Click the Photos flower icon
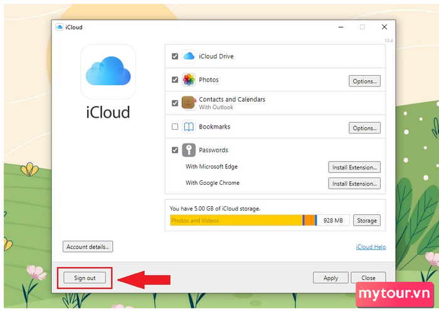The width and height of the screenshot is (439, 314). (189, 80)
